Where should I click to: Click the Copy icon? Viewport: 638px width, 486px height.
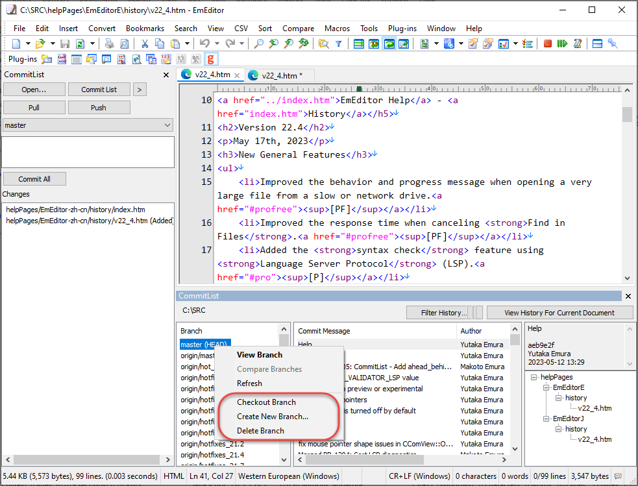pos(160,43)
